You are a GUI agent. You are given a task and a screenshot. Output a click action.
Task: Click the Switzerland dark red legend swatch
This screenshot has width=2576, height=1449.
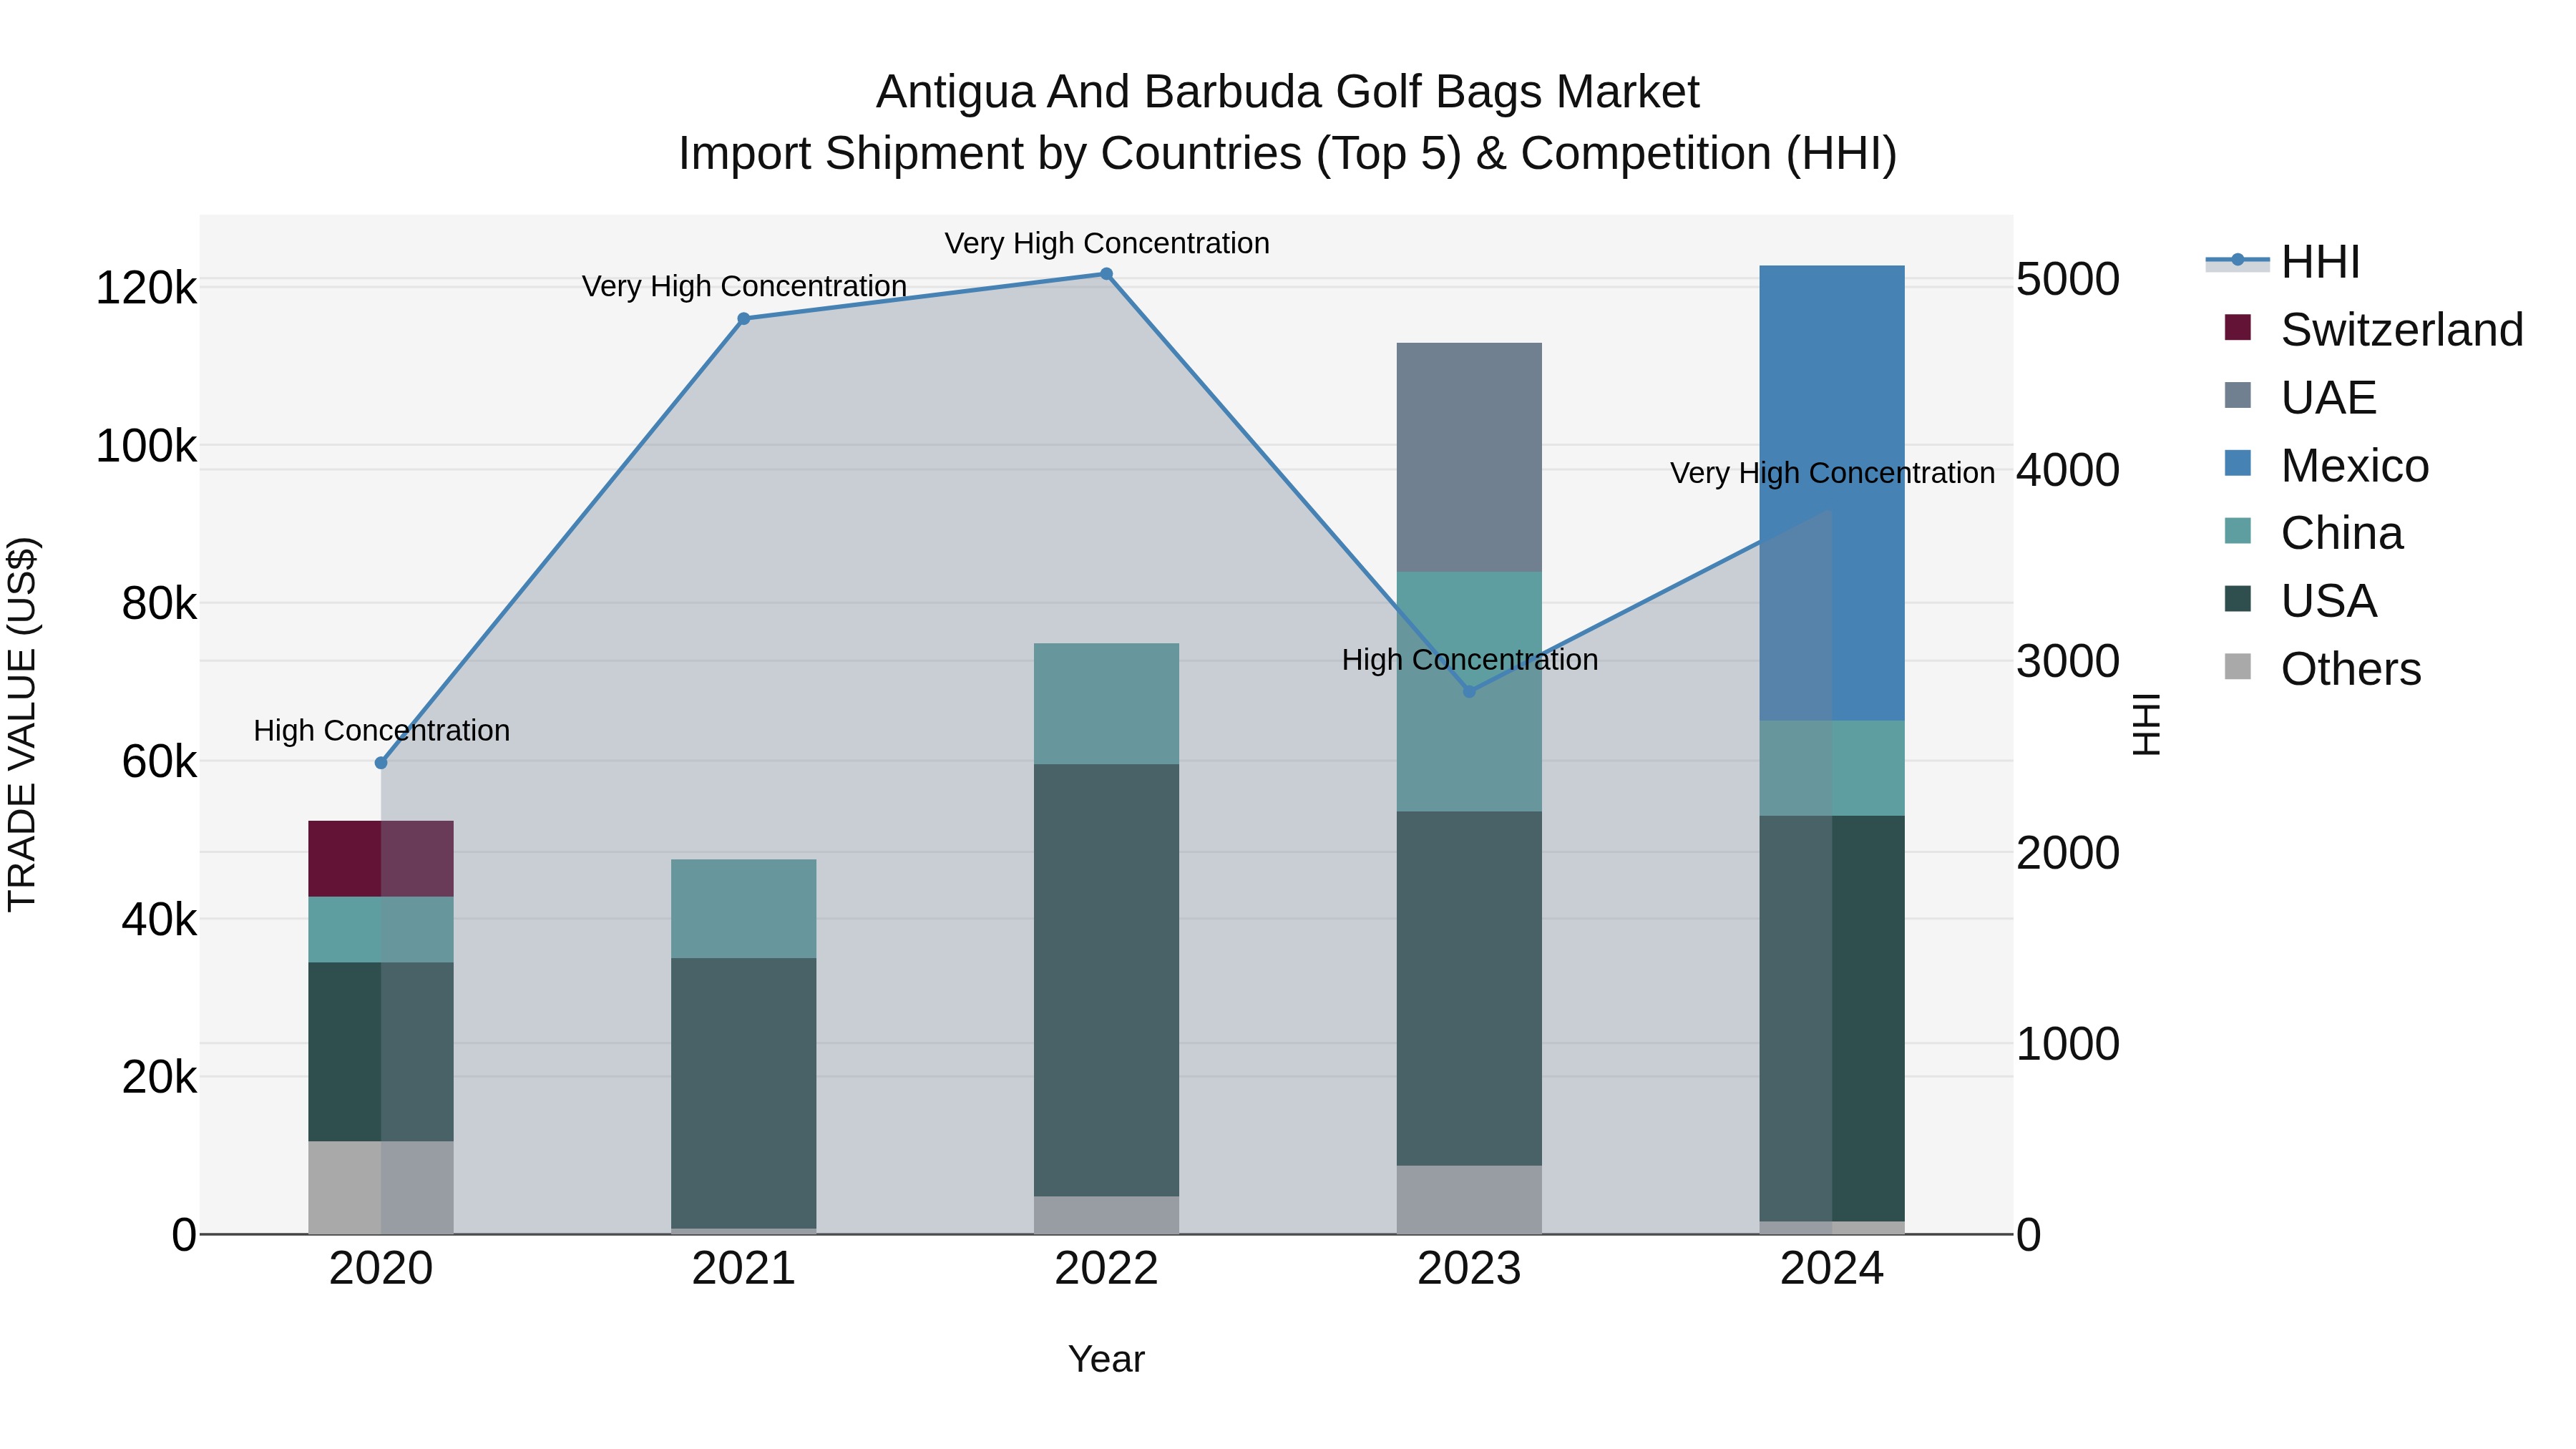pos(2238,328)
